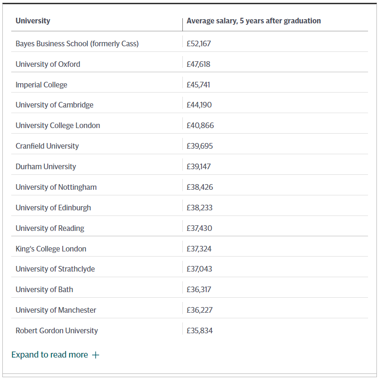Screen dimensions: 383x380
Task: Select the Bayes Business School row
Action: tap(77, 43)
